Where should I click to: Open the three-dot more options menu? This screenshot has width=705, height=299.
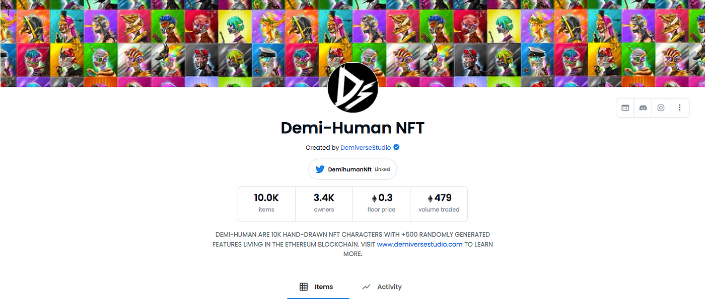(679, 108)
